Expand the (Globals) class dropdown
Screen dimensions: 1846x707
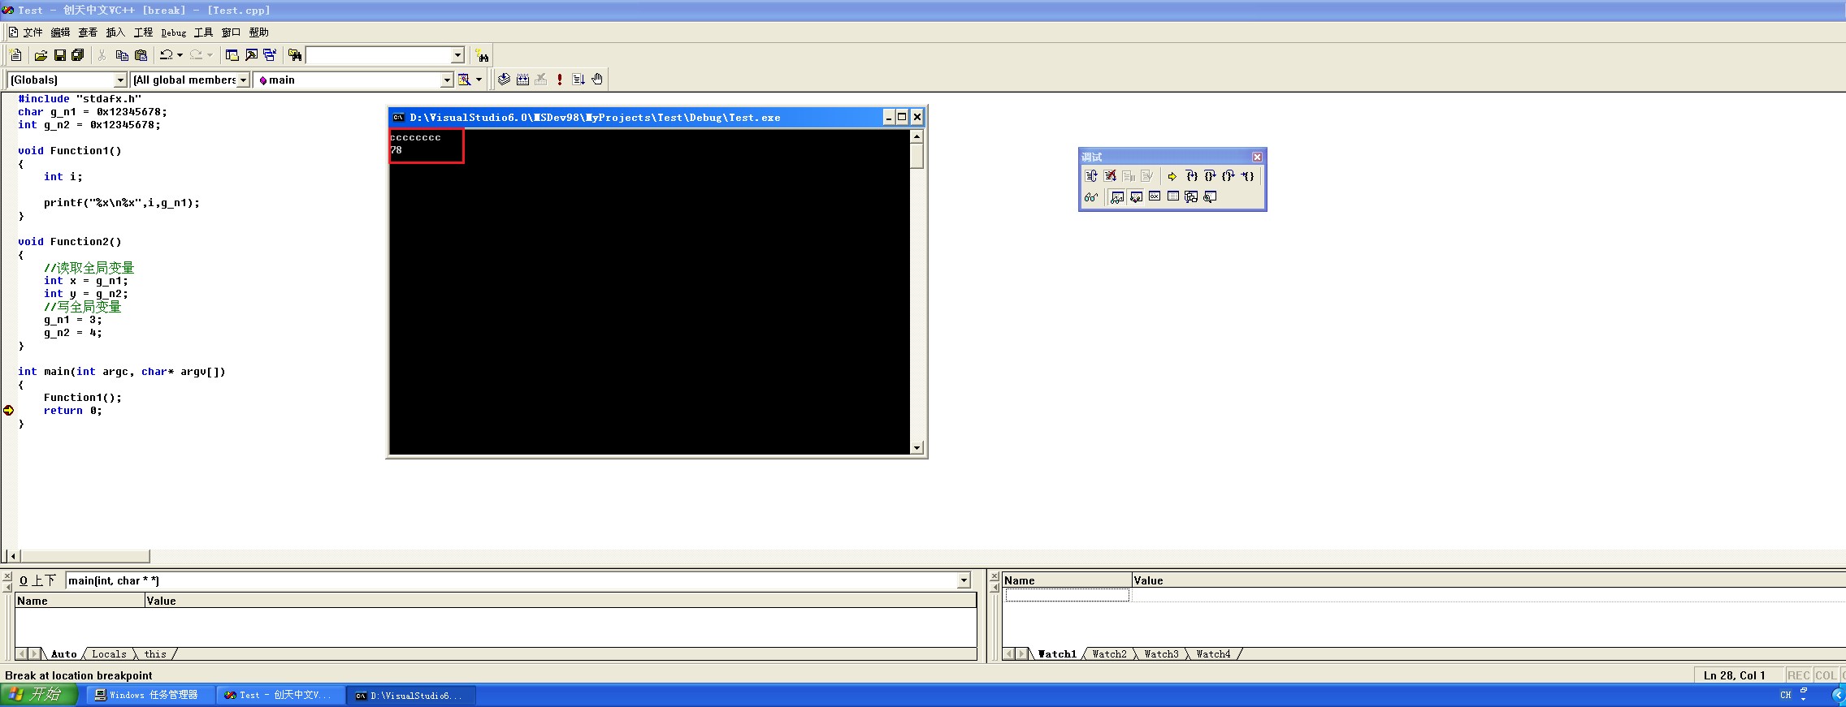click(x=121, y=80)
